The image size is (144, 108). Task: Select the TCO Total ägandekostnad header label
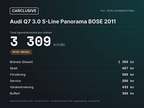(x=117, y=11)
